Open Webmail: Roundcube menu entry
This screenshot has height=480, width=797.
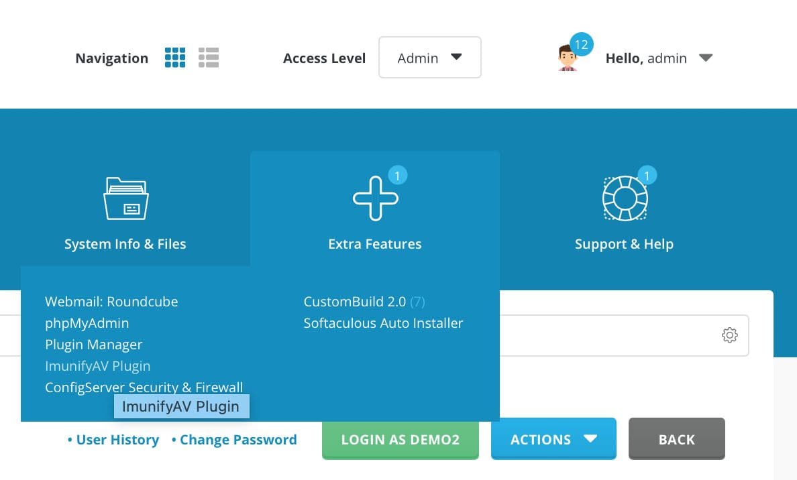point(111,302)
